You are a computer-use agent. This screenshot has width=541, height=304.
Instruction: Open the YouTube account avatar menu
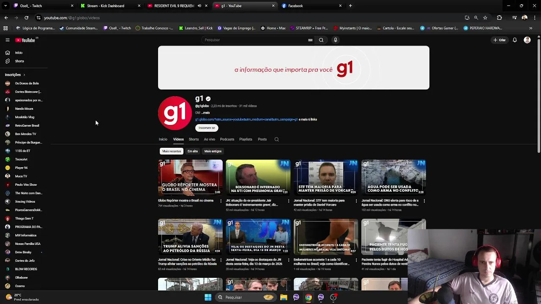click(x=527, y=40)
